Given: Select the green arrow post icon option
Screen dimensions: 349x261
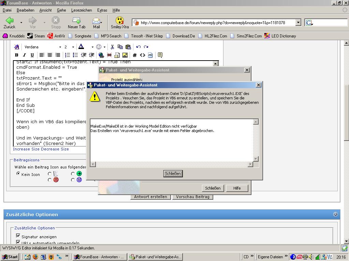Looking at the screenshot, I should (x=73, y=174).
